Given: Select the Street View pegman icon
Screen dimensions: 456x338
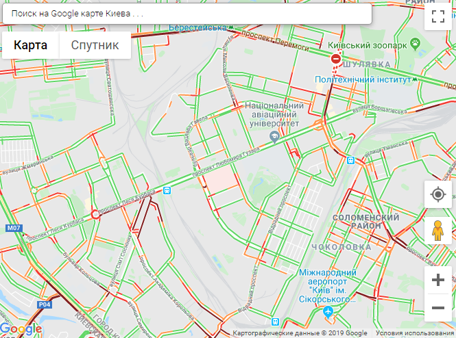Looking at the screenshot, I should click(438, 231).
